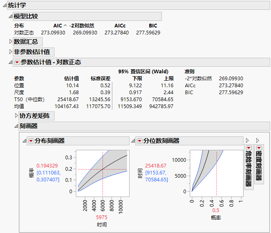Click the 密度刻画器 vertical title
The width and height of the screenshot is (271, 233).
259,166
